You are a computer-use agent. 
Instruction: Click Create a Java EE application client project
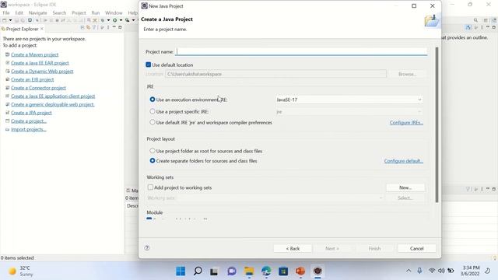[x=53, y=96]
